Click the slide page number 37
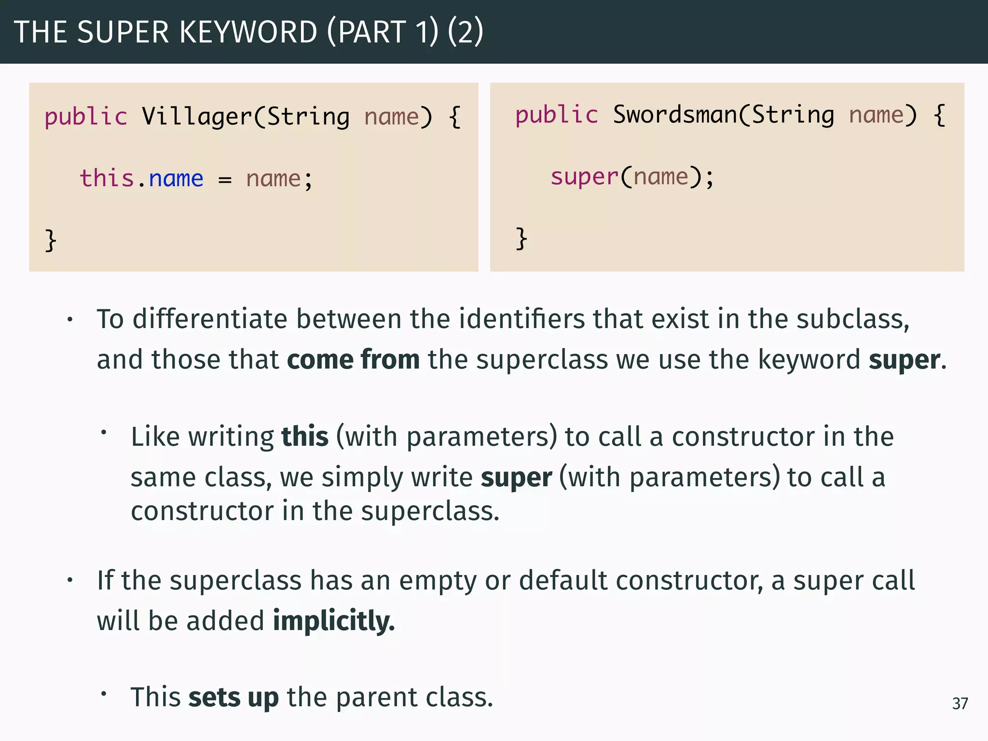The height and width of the screenshot is (741, 988). [x=960, y=703]
